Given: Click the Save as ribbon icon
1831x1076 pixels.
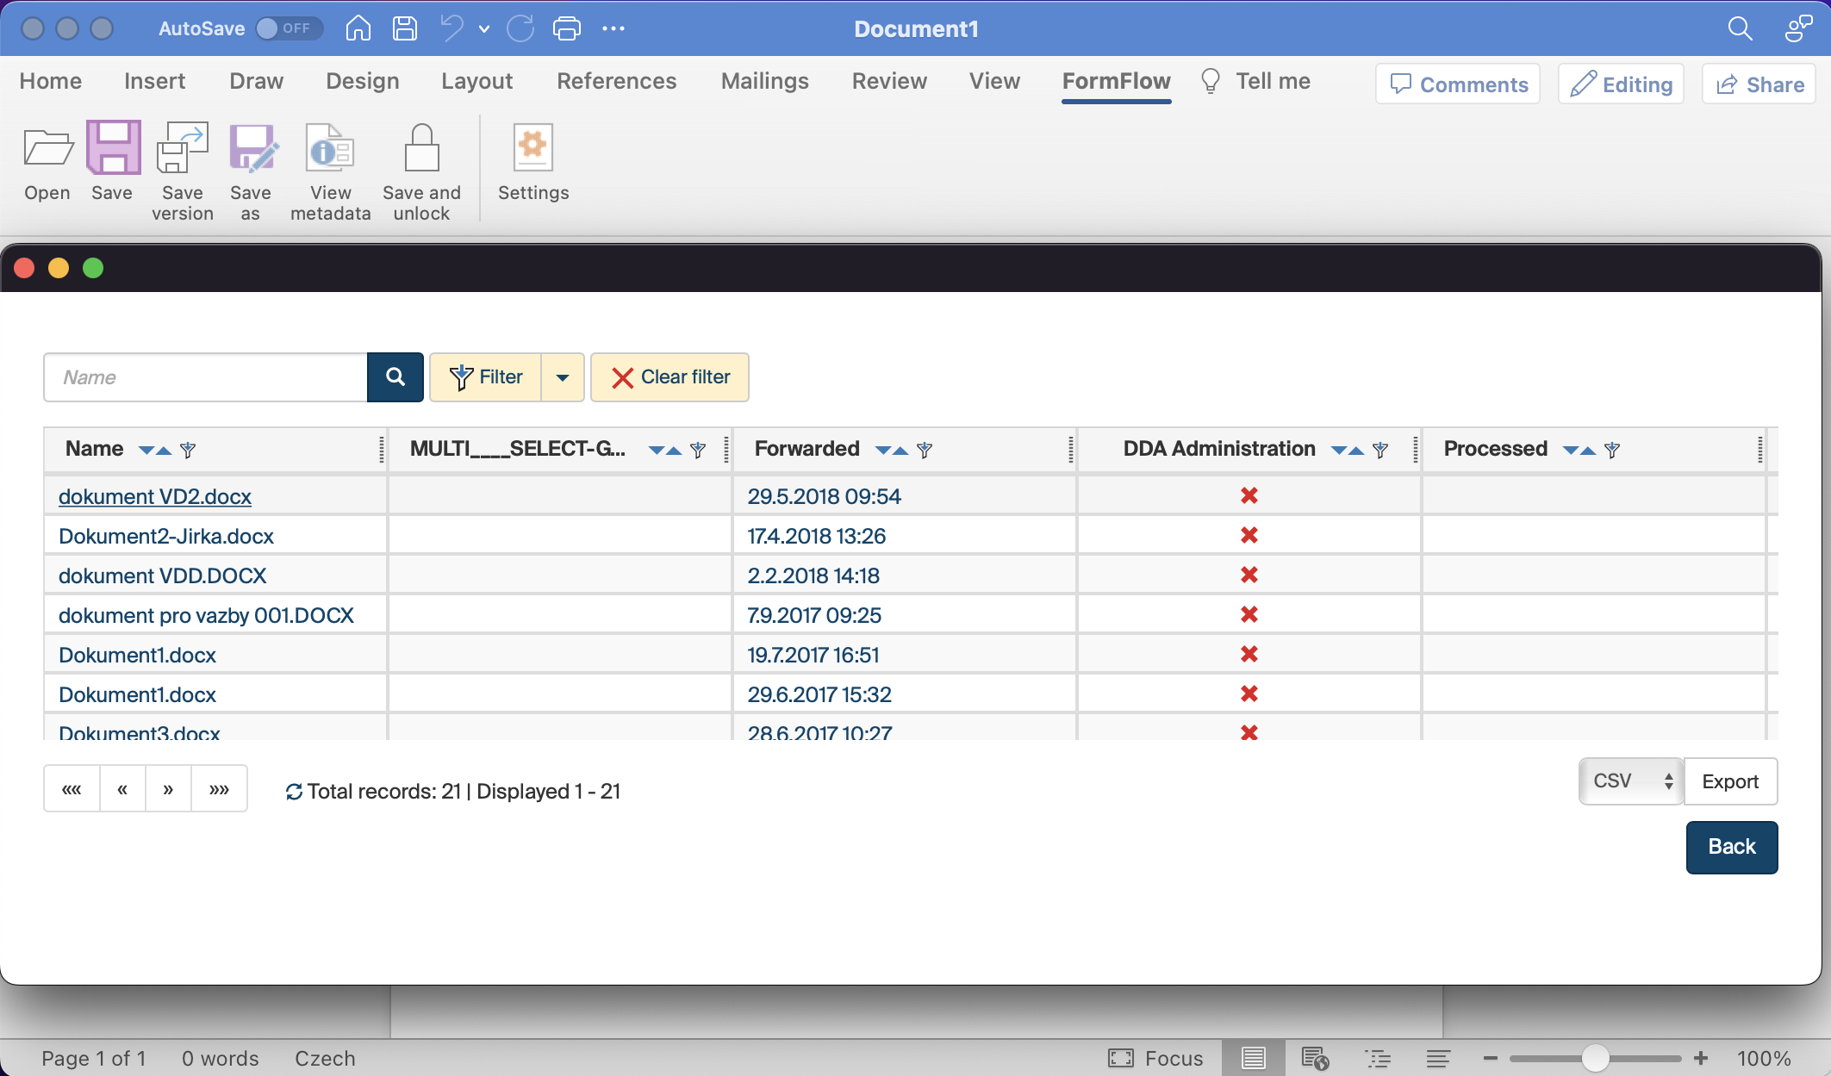Looking at the screenshot, I should (x=251, y=149).
